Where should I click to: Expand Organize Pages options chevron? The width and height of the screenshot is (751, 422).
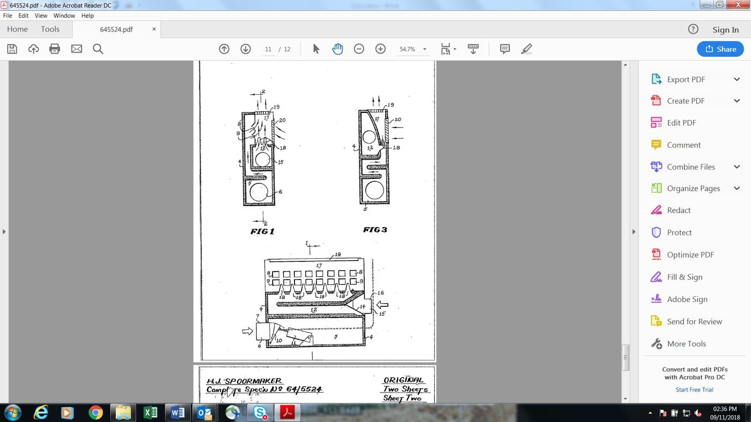(x=737, y=188)
